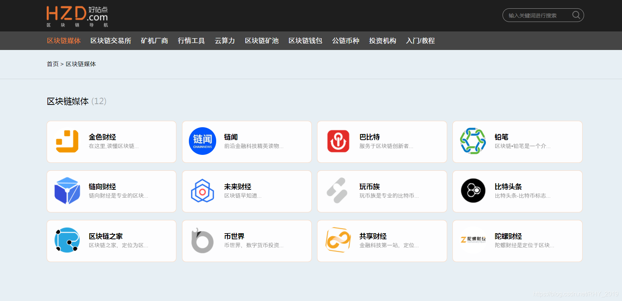Open the 铅笔 title link
This screenshot has height=301, width=622.
(x=501, y=137)
